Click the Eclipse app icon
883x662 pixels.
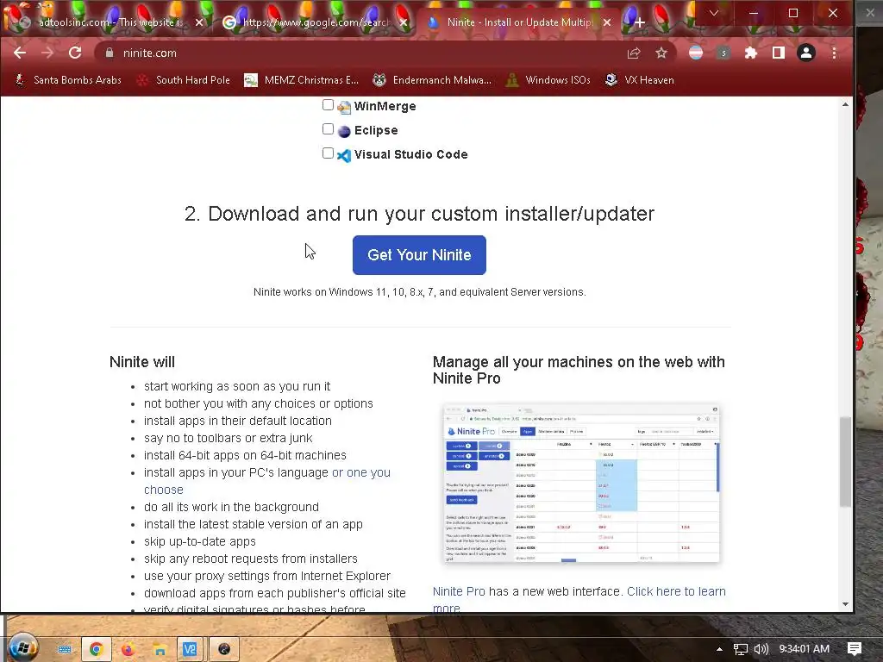click(344, 131)
